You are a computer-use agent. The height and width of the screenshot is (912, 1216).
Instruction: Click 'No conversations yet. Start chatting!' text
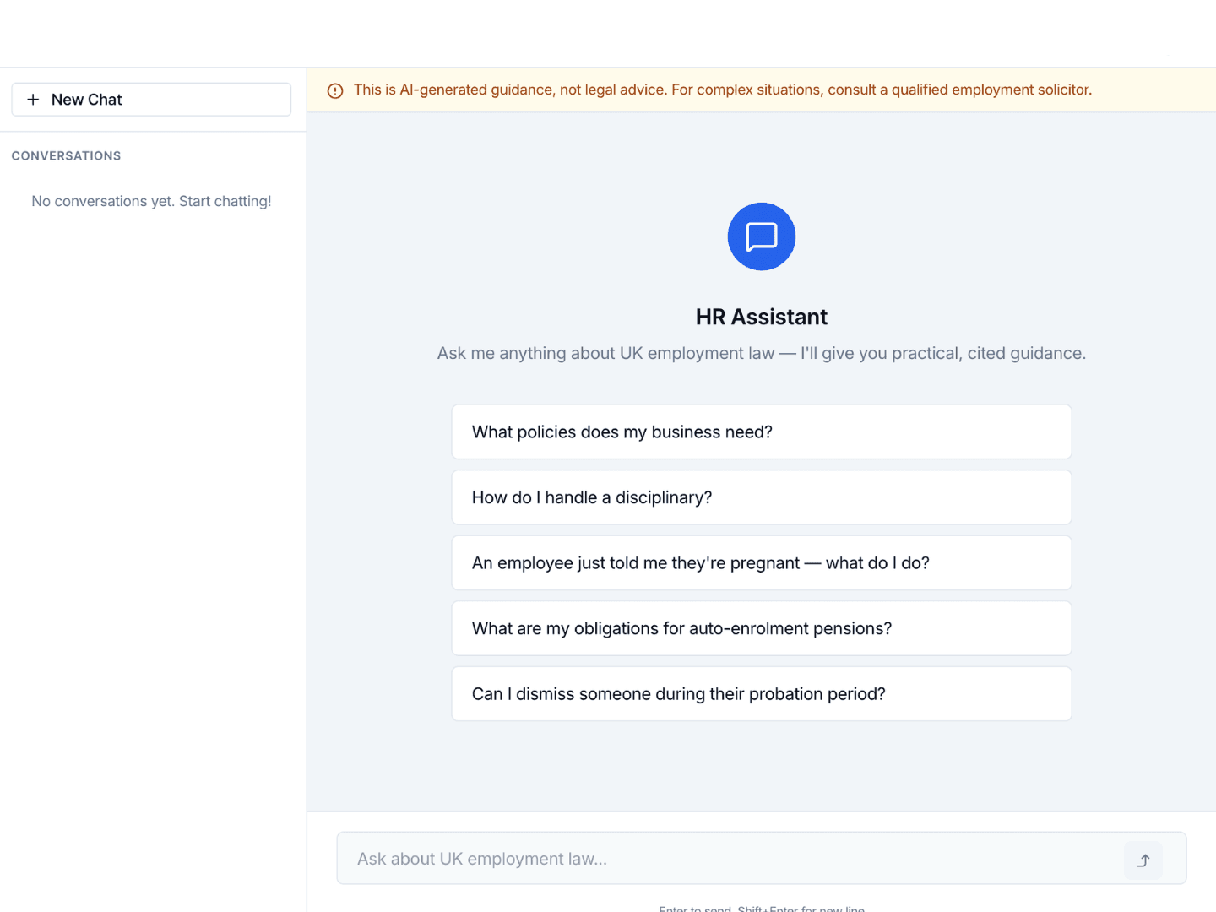(x=151, y=201)
